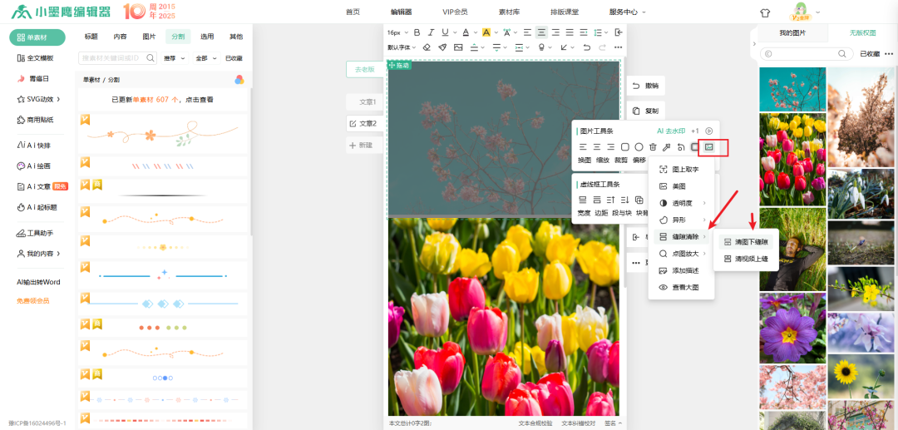898x430 pixels.
Task: Expand the font color dropdown arrow
Action: click(475, 32)
